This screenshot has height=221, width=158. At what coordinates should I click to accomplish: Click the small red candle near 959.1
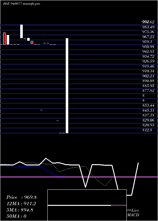click(32, 42)
